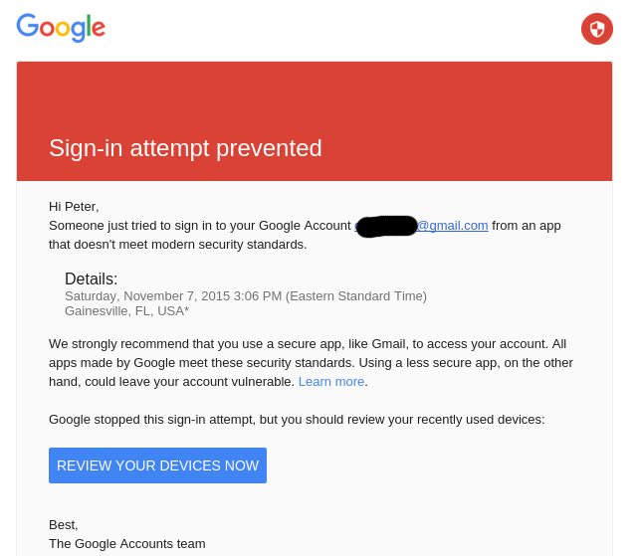
Task: Follow the Learn more link
Action: [331, 382]
